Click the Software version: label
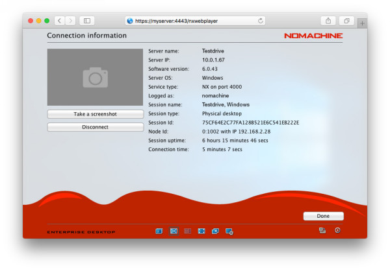 tap(168, 69)
